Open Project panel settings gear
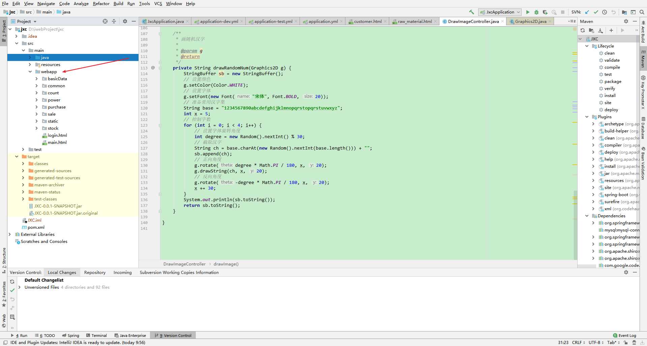This screenshot has height=346, width=647. tap(125, 21)
